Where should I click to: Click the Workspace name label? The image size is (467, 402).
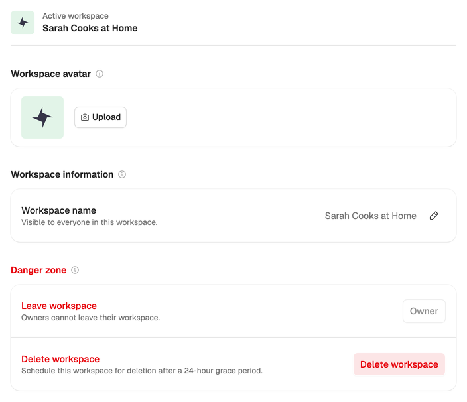(58, 210)
